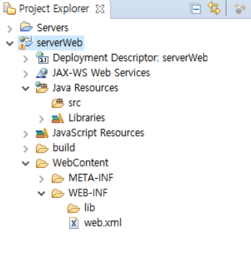Click the Java Resources icon

[42, 87]
